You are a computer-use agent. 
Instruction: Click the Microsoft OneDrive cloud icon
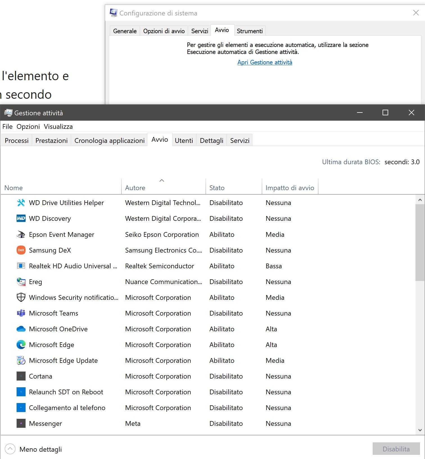21,329
